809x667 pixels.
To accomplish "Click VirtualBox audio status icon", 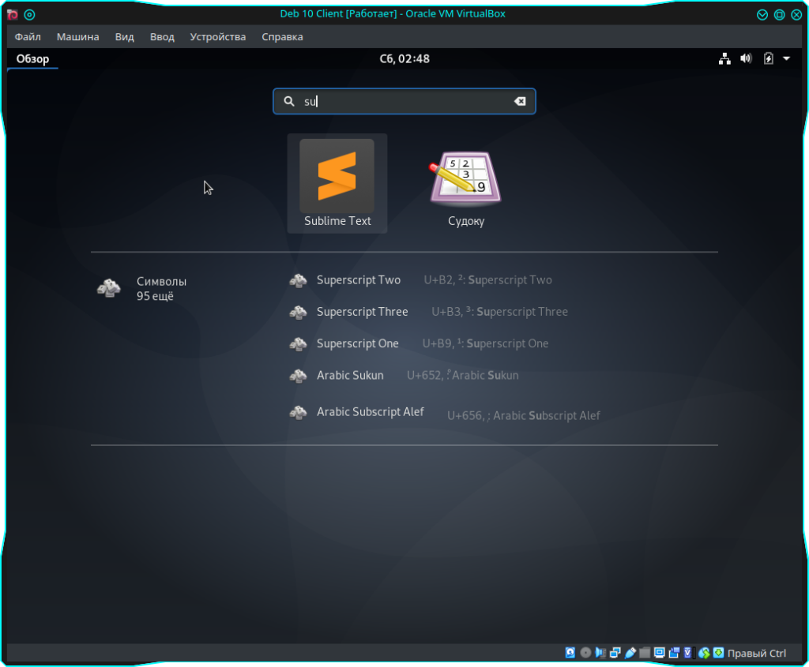I will 600,653.
